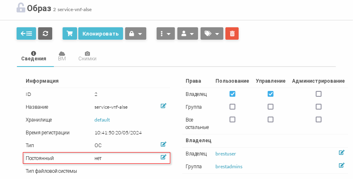Click the shopping cart marketplace button

point(70,34)
